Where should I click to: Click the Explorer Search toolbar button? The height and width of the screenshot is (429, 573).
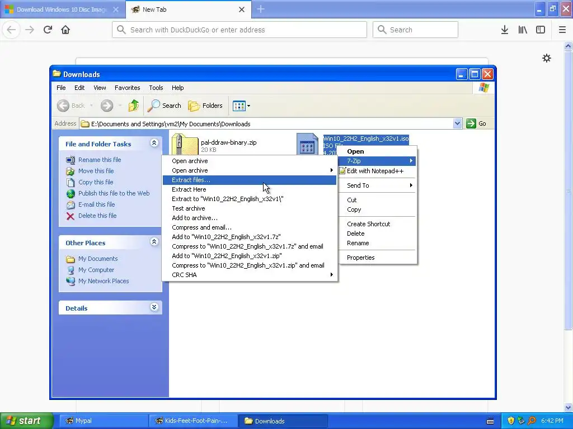[164, 106]
